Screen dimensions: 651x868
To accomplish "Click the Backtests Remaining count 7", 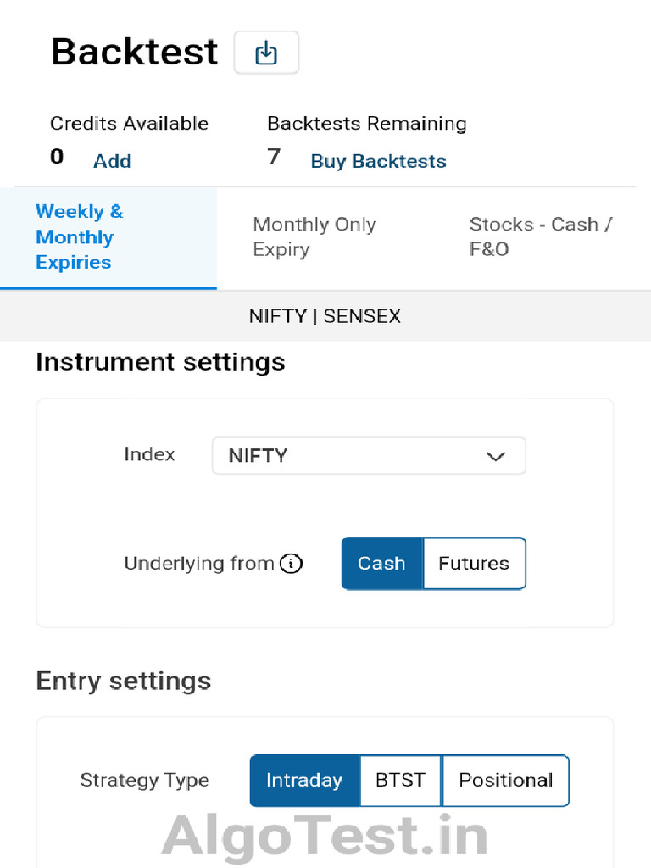I will tap(274, 157).
